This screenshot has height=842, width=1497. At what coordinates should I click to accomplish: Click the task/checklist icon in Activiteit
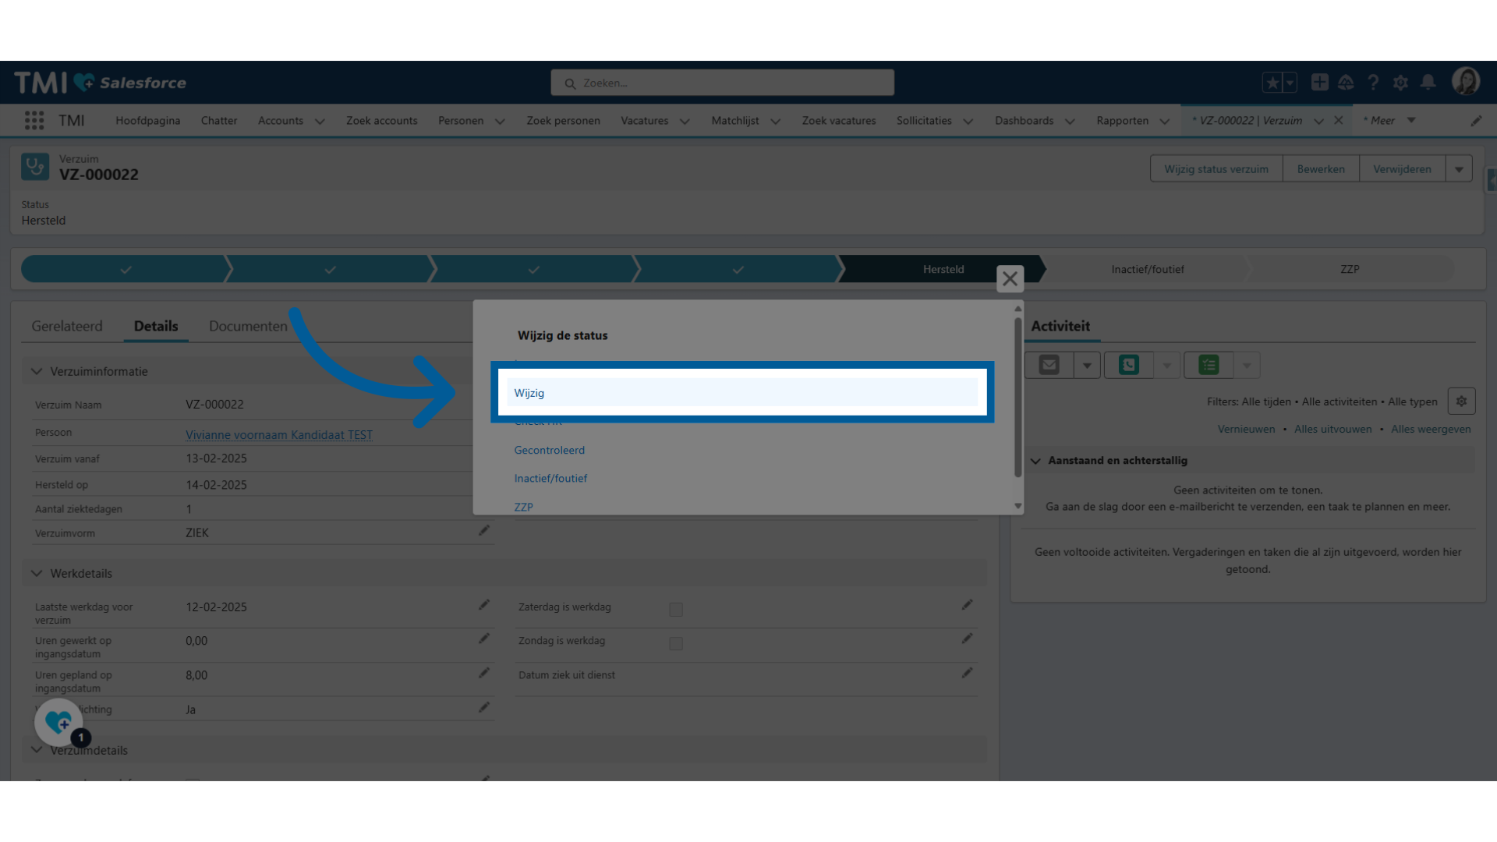click(1209, 364)
